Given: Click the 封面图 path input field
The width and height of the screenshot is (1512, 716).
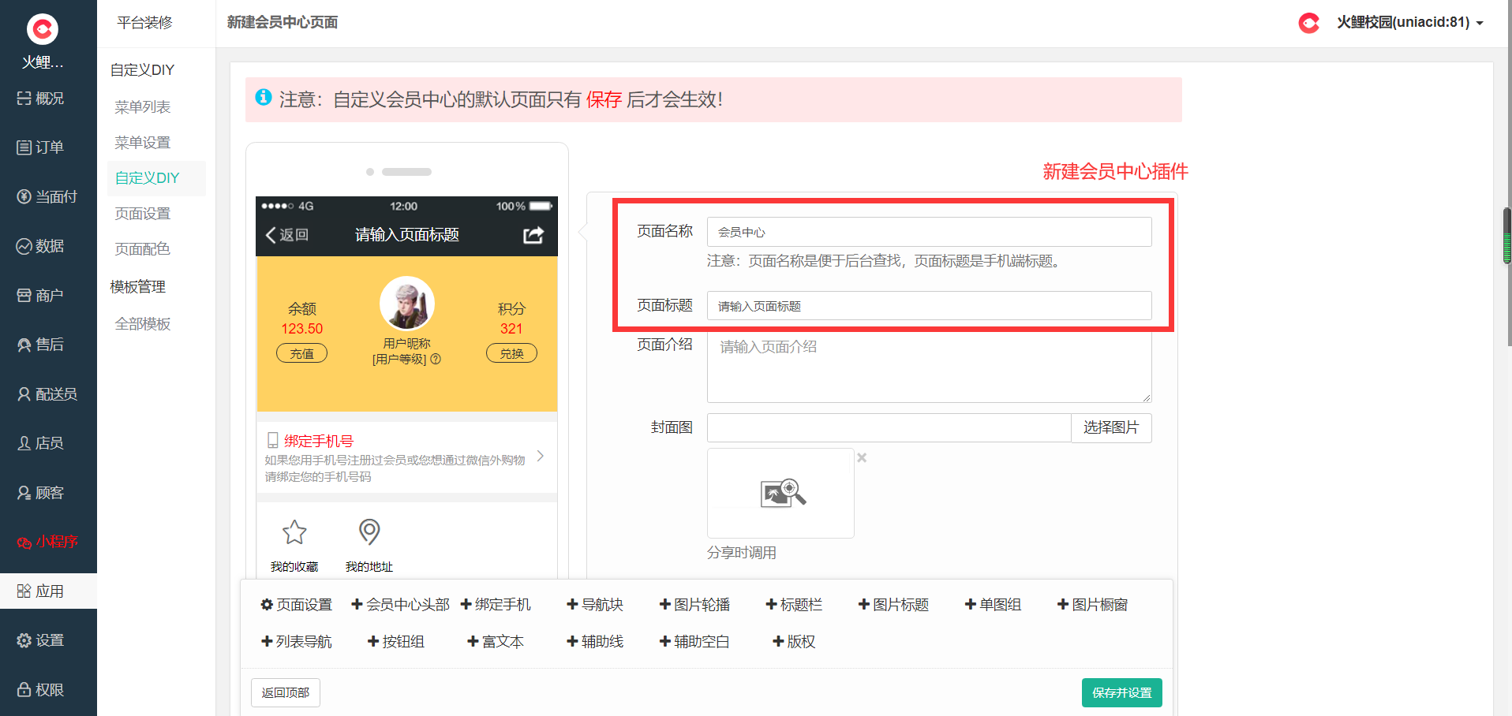Looking at the screenshot, I should click(x=889, y=427).
